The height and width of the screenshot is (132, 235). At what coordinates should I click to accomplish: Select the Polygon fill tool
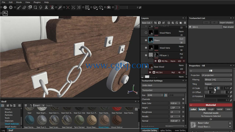coord(35,7)
